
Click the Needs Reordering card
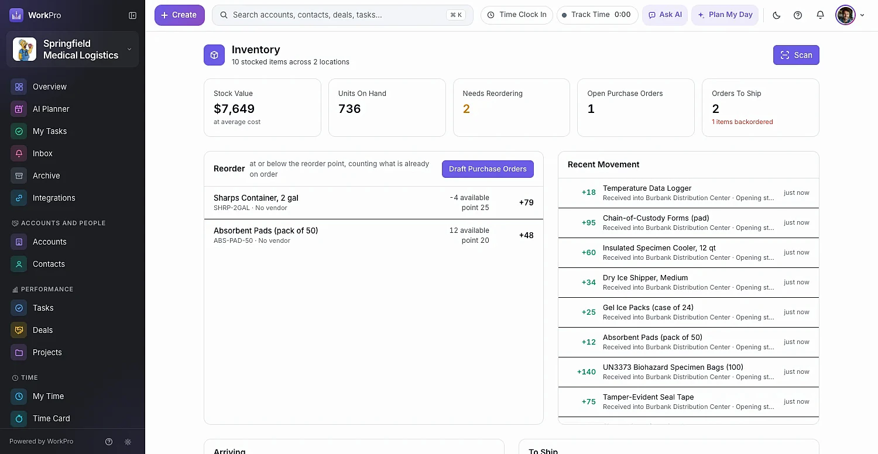point(512,108)
